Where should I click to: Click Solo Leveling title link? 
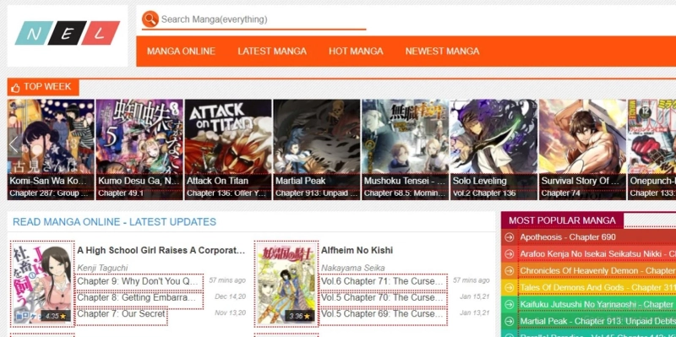click(x=479, y=181)
